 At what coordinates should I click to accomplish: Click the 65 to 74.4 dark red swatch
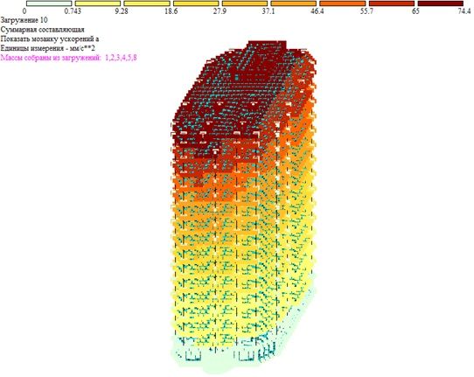coord(441,3)
